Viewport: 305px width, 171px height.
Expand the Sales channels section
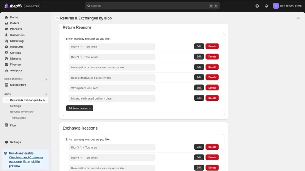pos(46,79)
